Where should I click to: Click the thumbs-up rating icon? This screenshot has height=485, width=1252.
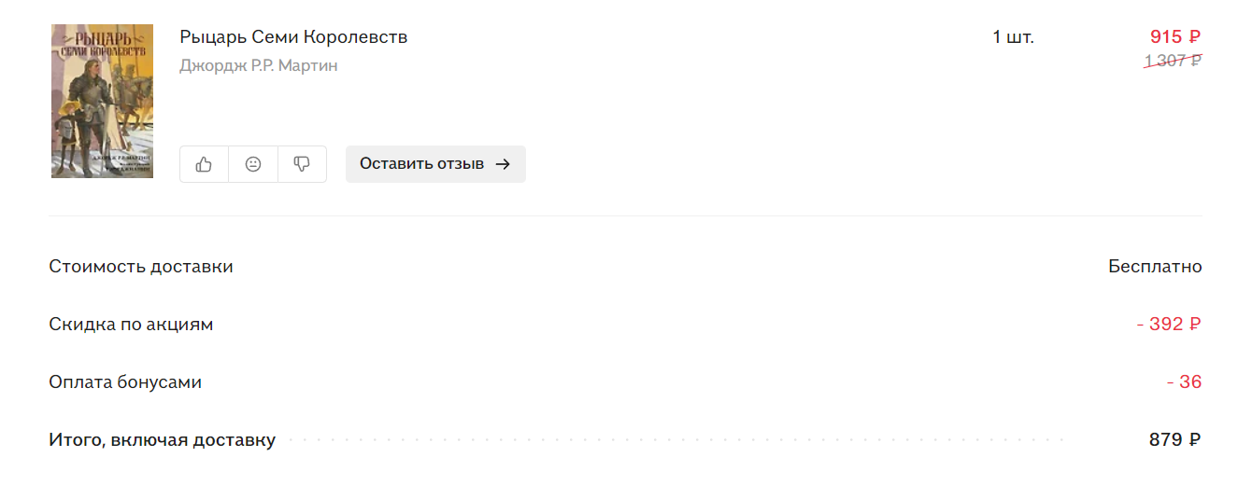pyautogui.click(x=204, y=164)
